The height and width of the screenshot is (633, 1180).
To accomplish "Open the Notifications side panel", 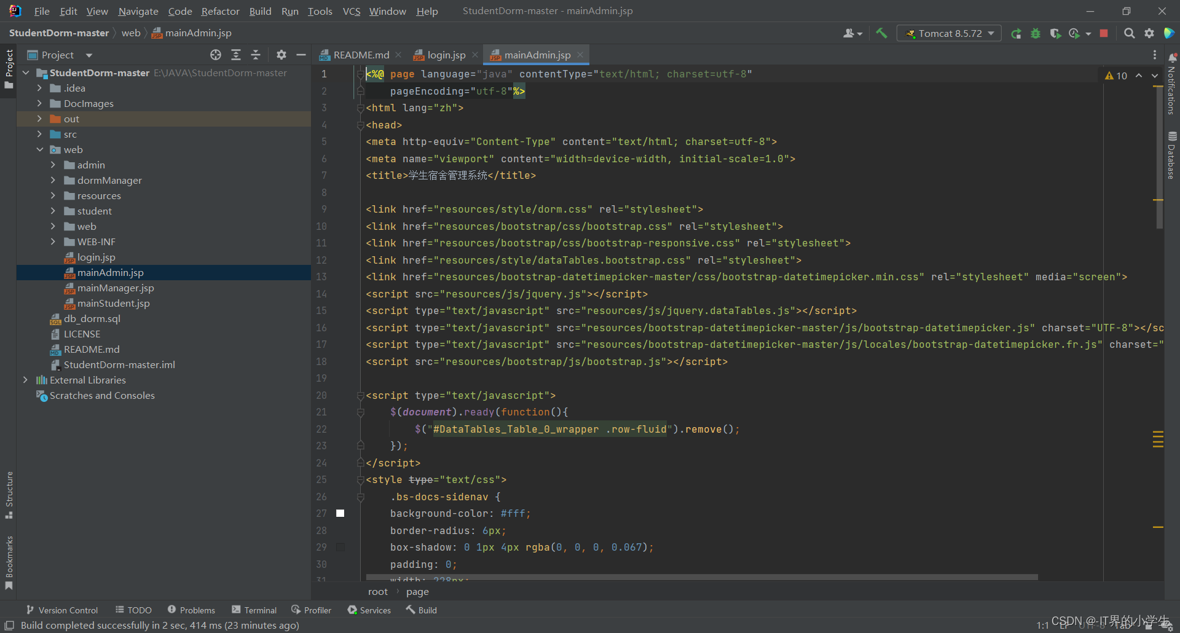I will click(1172, 84).
